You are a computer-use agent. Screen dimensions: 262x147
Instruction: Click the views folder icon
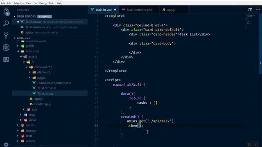click(25, 120)
